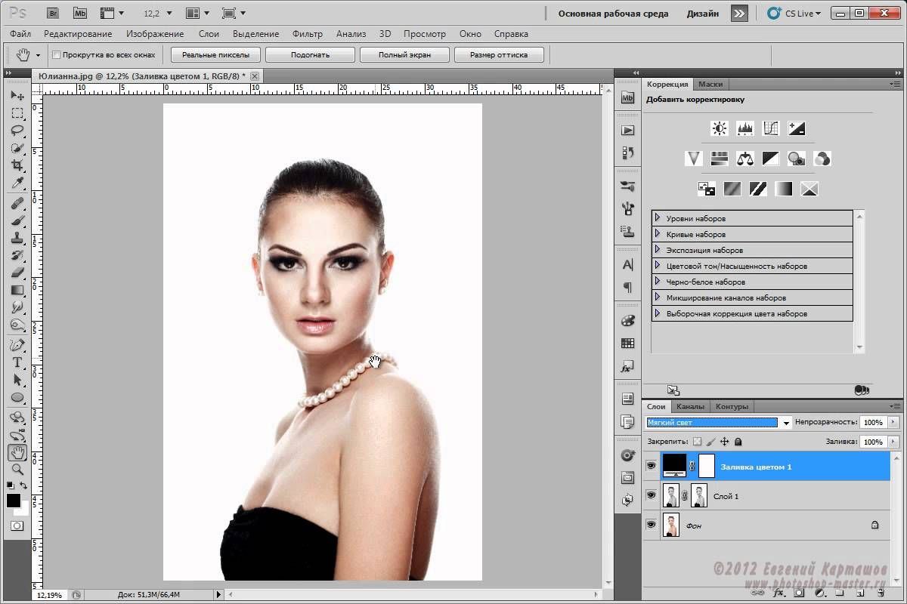Select the Crop tool
The image size is (907, 604).
click(17, 165)
